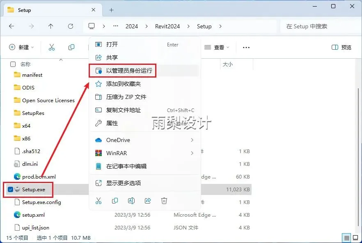Choose 属性 in context menu
The height and width of the screenshot is (243, 362).
click(x=145, y=124)
